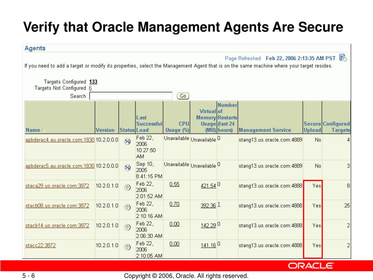Viewport: 373px width, 280px height.
Task: Click unreachable status icon for apbderac4
Action: tap(127, 142)
